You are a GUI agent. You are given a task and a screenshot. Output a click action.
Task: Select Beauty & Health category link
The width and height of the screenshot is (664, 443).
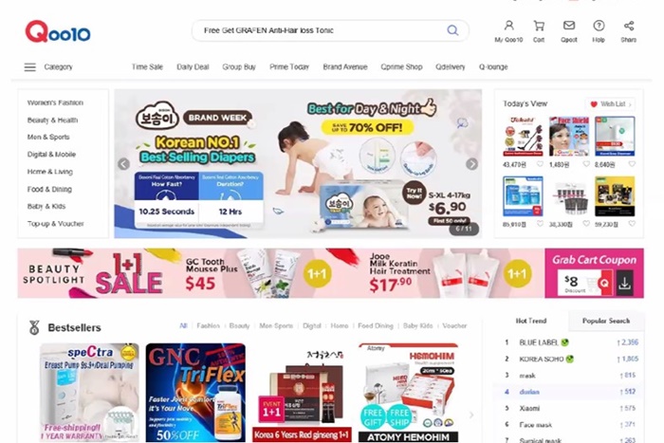click(52, 120)
